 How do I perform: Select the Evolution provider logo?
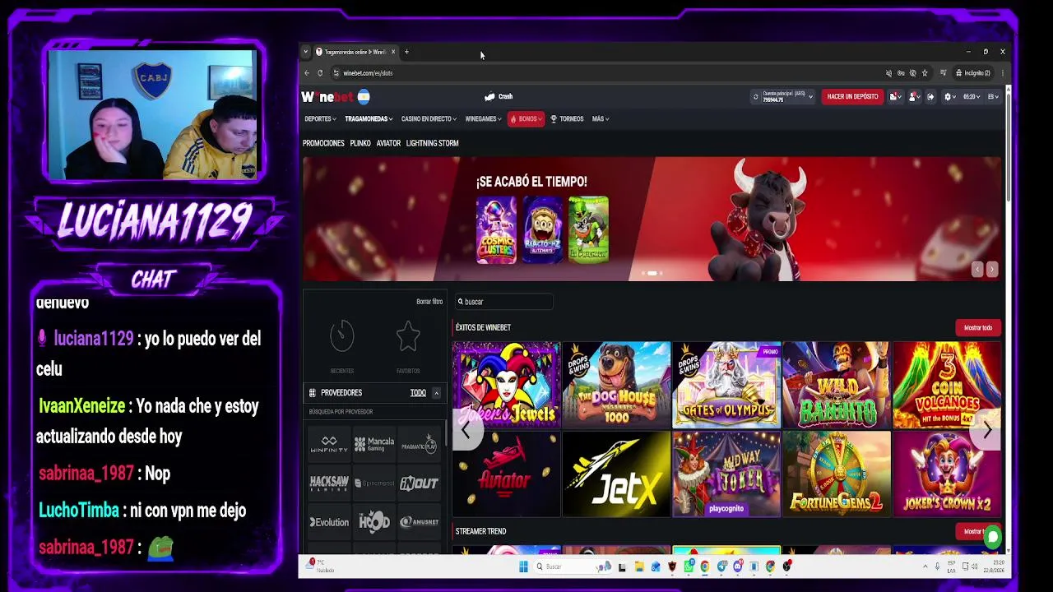tap(329, 522)
